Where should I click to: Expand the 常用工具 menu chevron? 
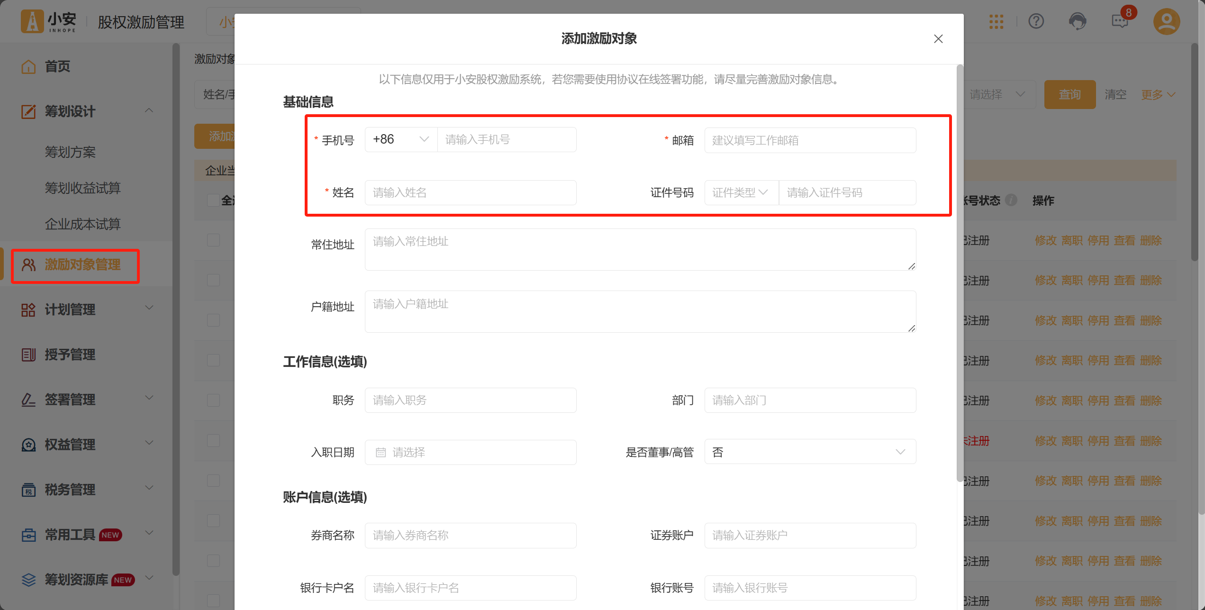[149, 533]
